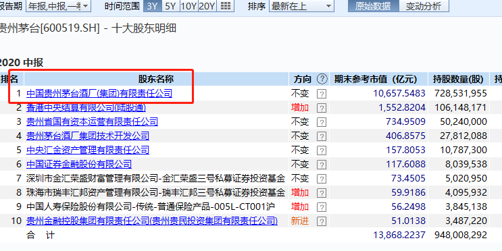502x251 pixels.
Task: Open 贵州省国有资本运营有限责任公司 link
Action: tap(92, 121)
